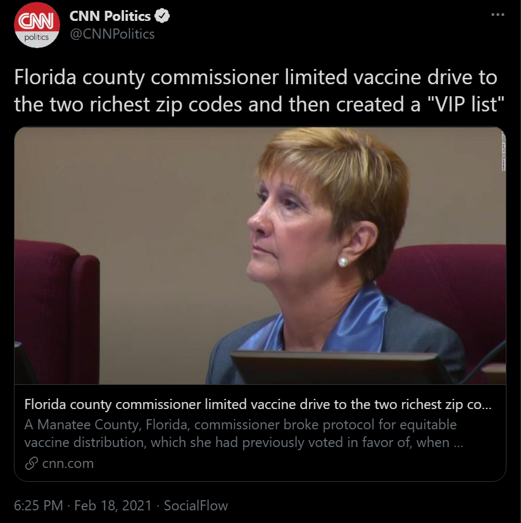Open the @CNNPolitics handle link
Image resolution: width=521 pixels, height=523 pixels.
[112, 34]
